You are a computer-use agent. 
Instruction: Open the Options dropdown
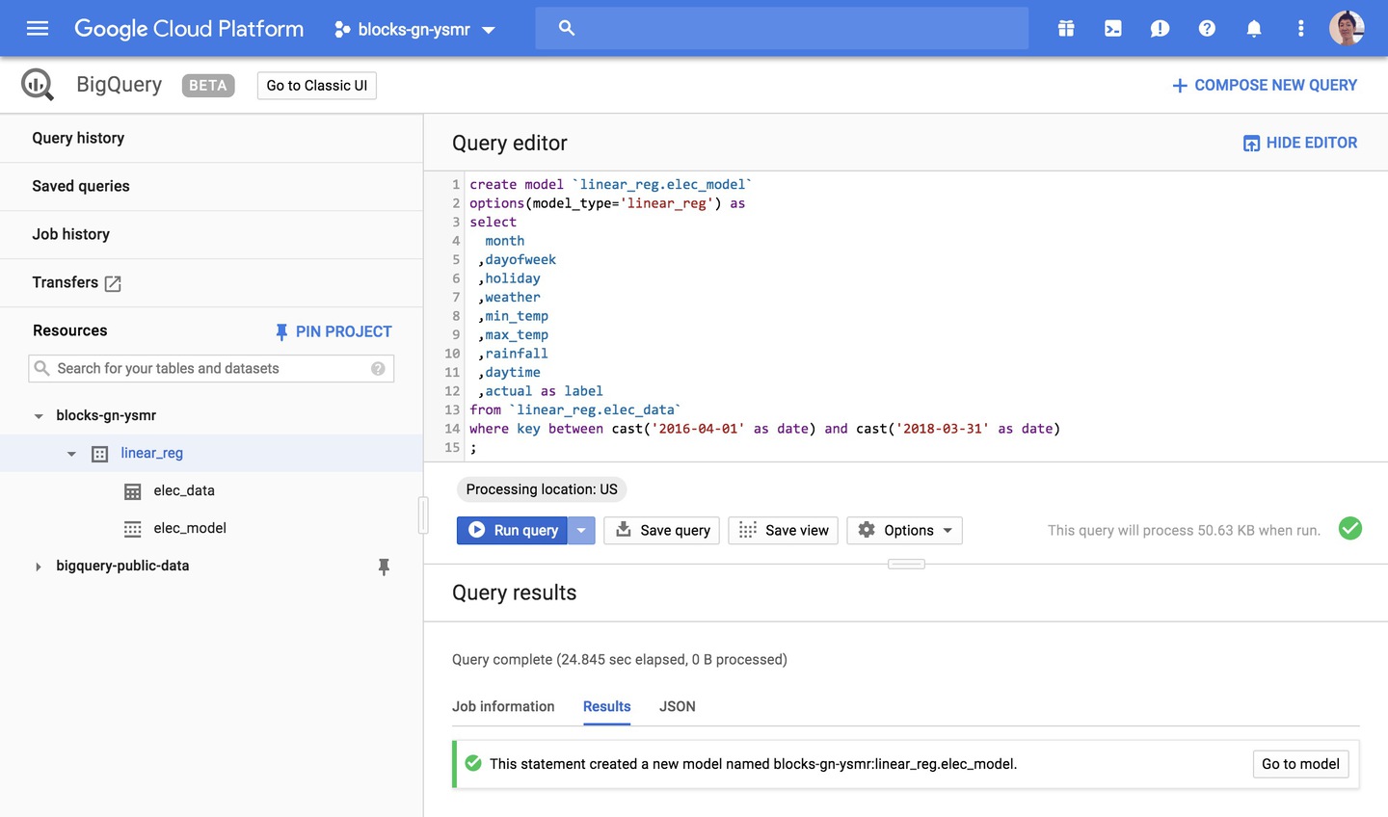pyautogui.click(x=905, y=530)
